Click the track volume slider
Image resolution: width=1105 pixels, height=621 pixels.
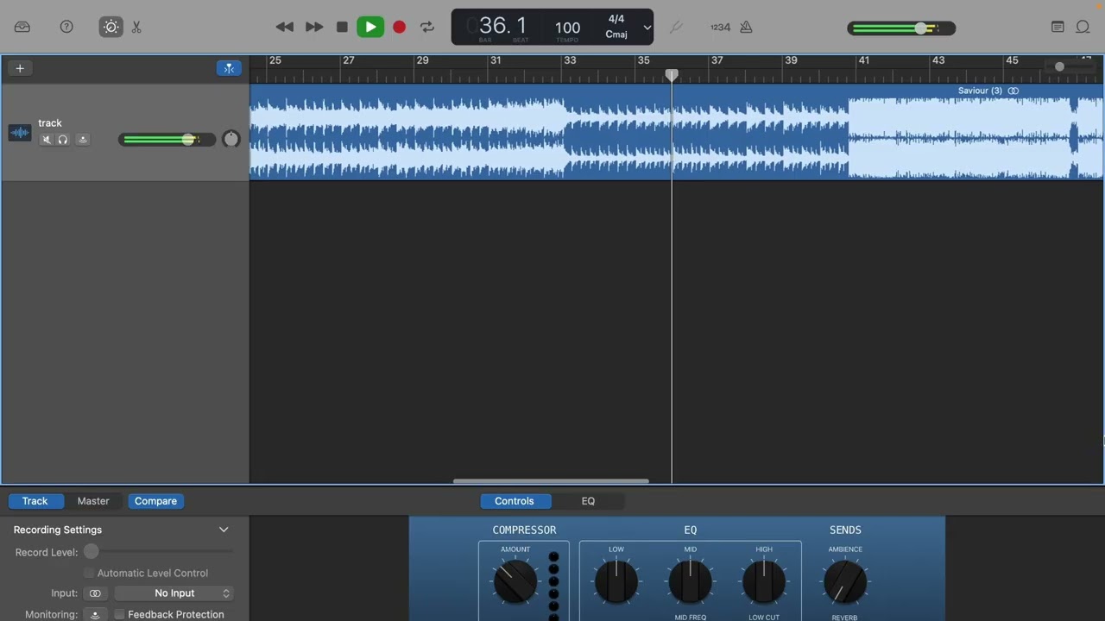click(167, 140)
